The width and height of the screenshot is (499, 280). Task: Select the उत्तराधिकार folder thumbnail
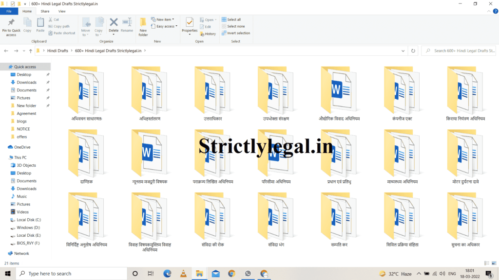point(212,90)
